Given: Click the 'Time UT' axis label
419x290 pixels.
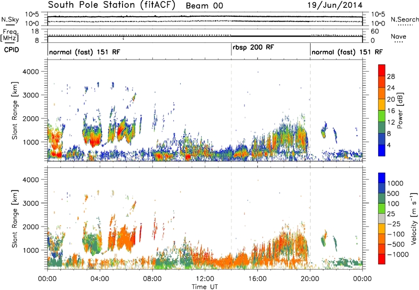Looking at the screenshot, I should coord(205,287).
